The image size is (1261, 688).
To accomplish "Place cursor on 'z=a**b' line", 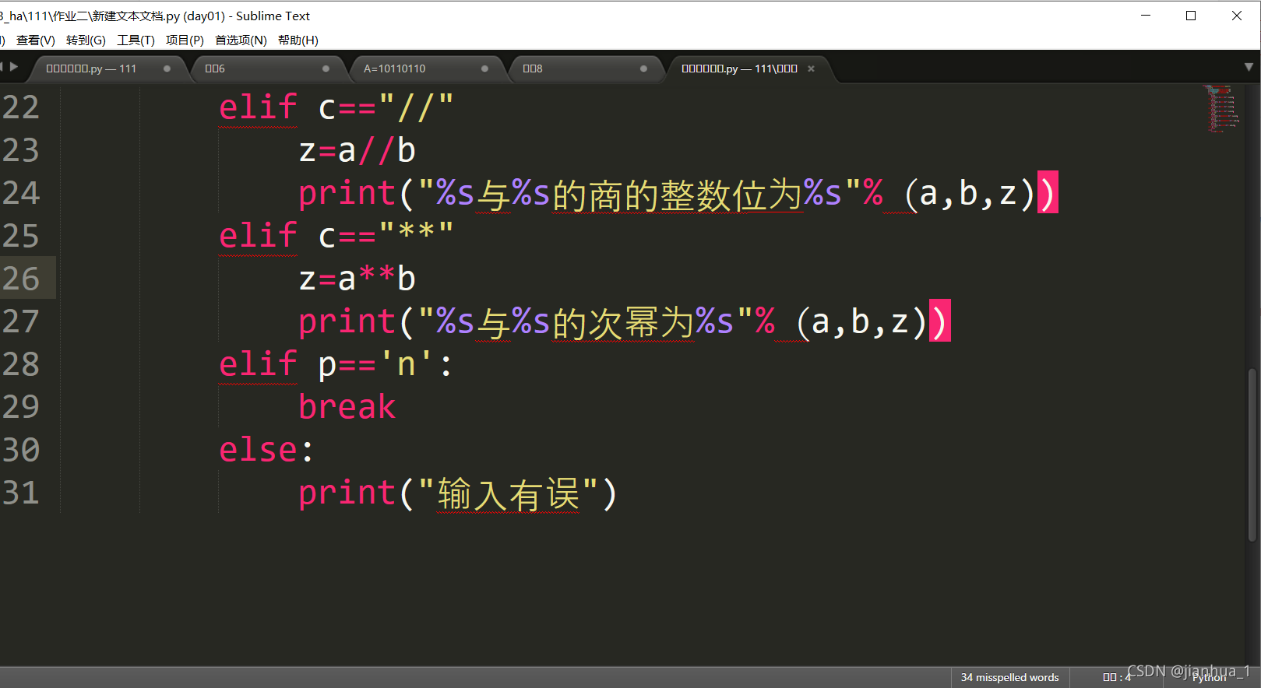I will point(358,279).
